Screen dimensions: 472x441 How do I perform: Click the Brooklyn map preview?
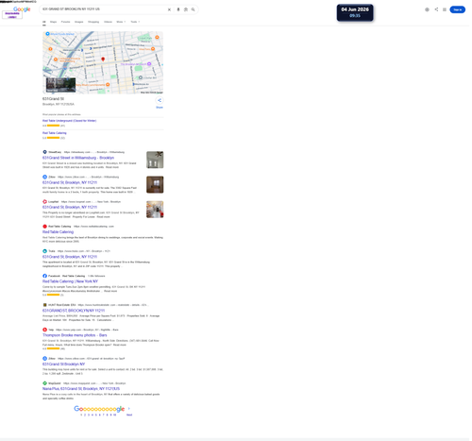[103, 62]
